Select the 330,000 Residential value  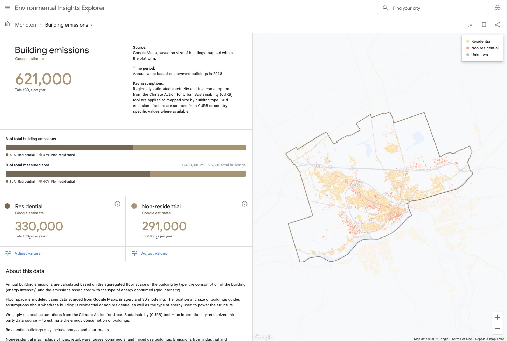tap(39, 226)
